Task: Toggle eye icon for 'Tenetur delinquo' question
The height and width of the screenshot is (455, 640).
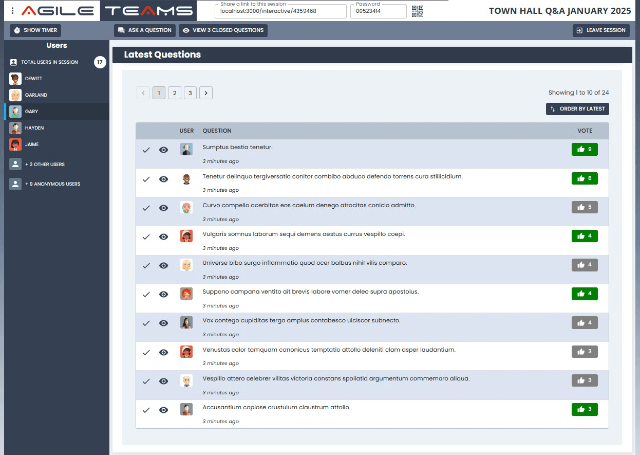Action: (164, 179)
